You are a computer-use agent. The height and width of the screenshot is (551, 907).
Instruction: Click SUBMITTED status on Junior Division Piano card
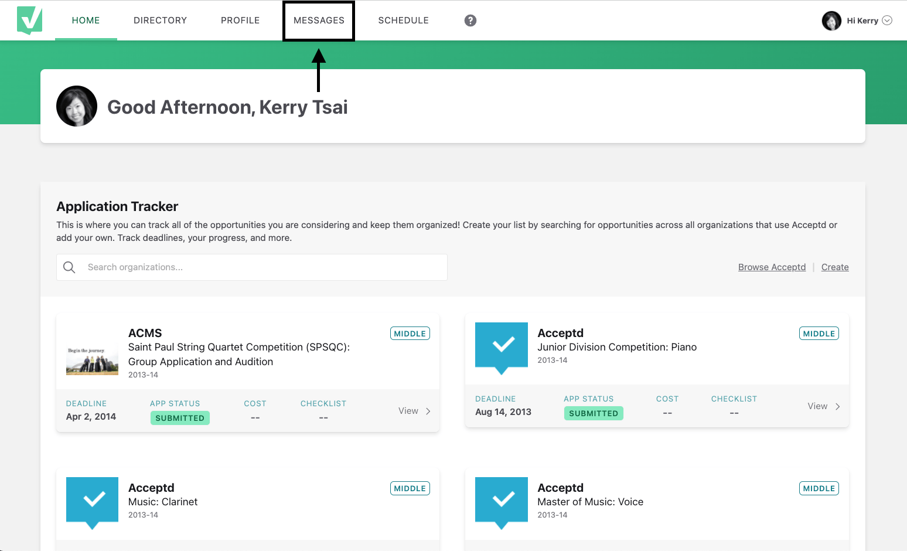pos(594,413)
